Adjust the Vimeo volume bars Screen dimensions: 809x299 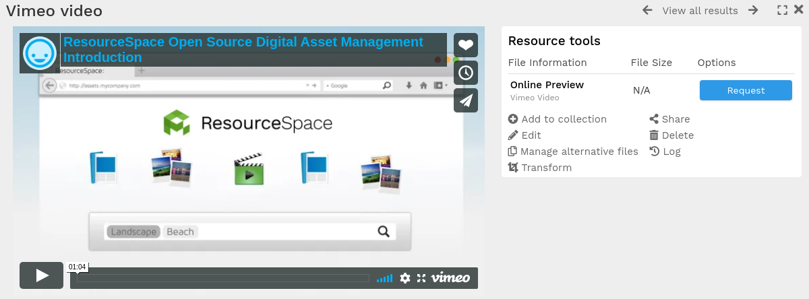coord(384,278)
